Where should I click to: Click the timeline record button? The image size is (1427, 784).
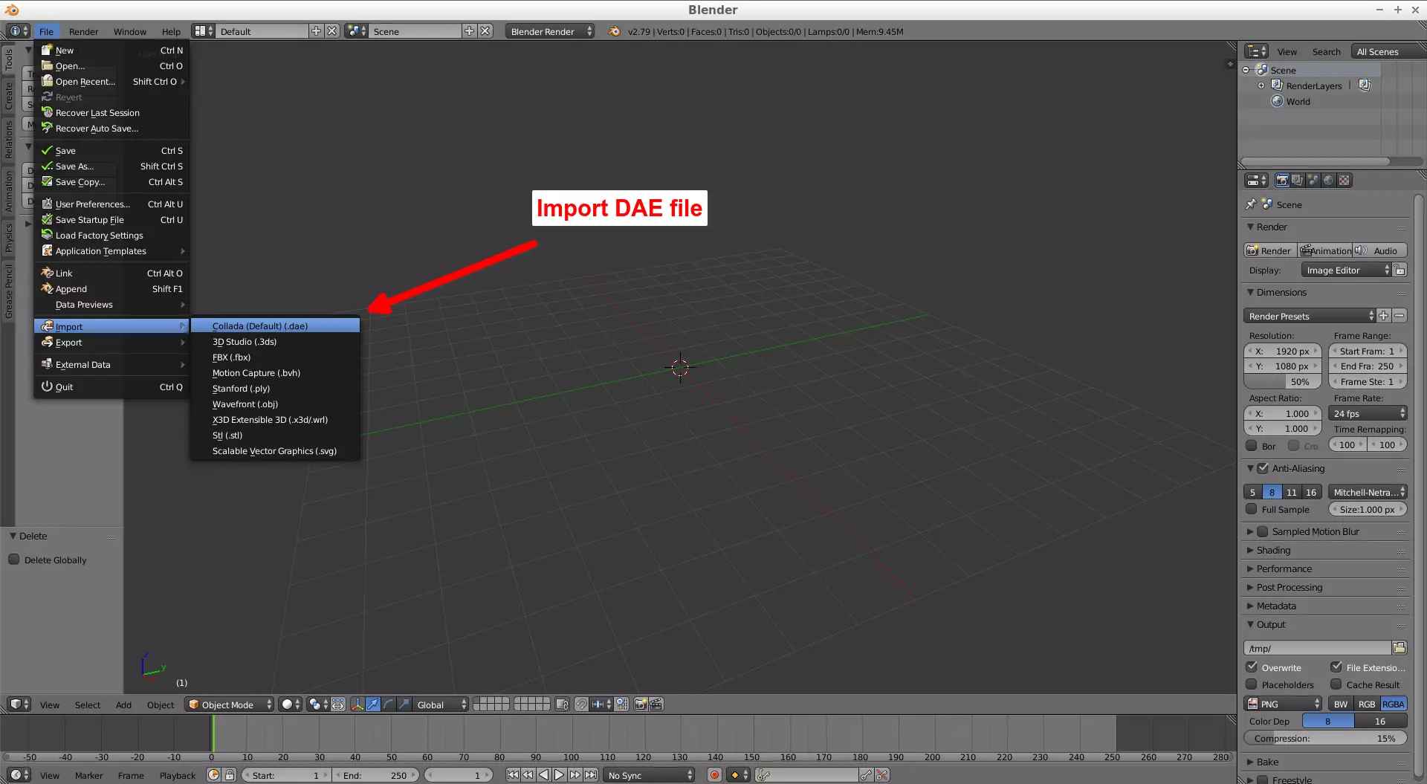pyautogui.click(x=714, y=775)
